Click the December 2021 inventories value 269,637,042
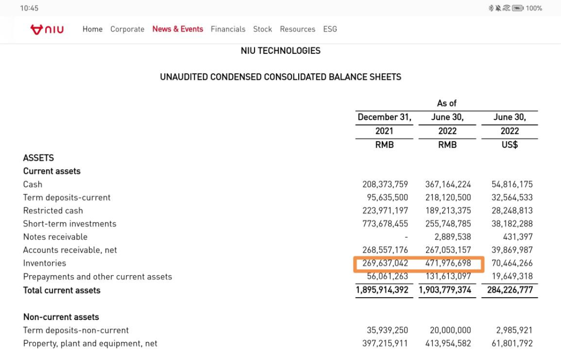561x350 pixels. tap(385, 263)
